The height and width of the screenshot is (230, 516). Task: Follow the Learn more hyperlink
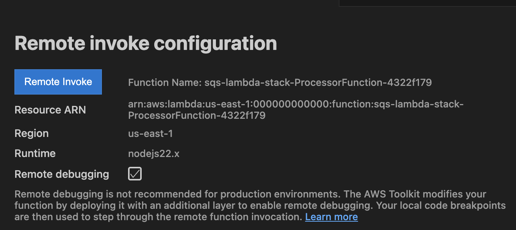click(x=331, y=216)
